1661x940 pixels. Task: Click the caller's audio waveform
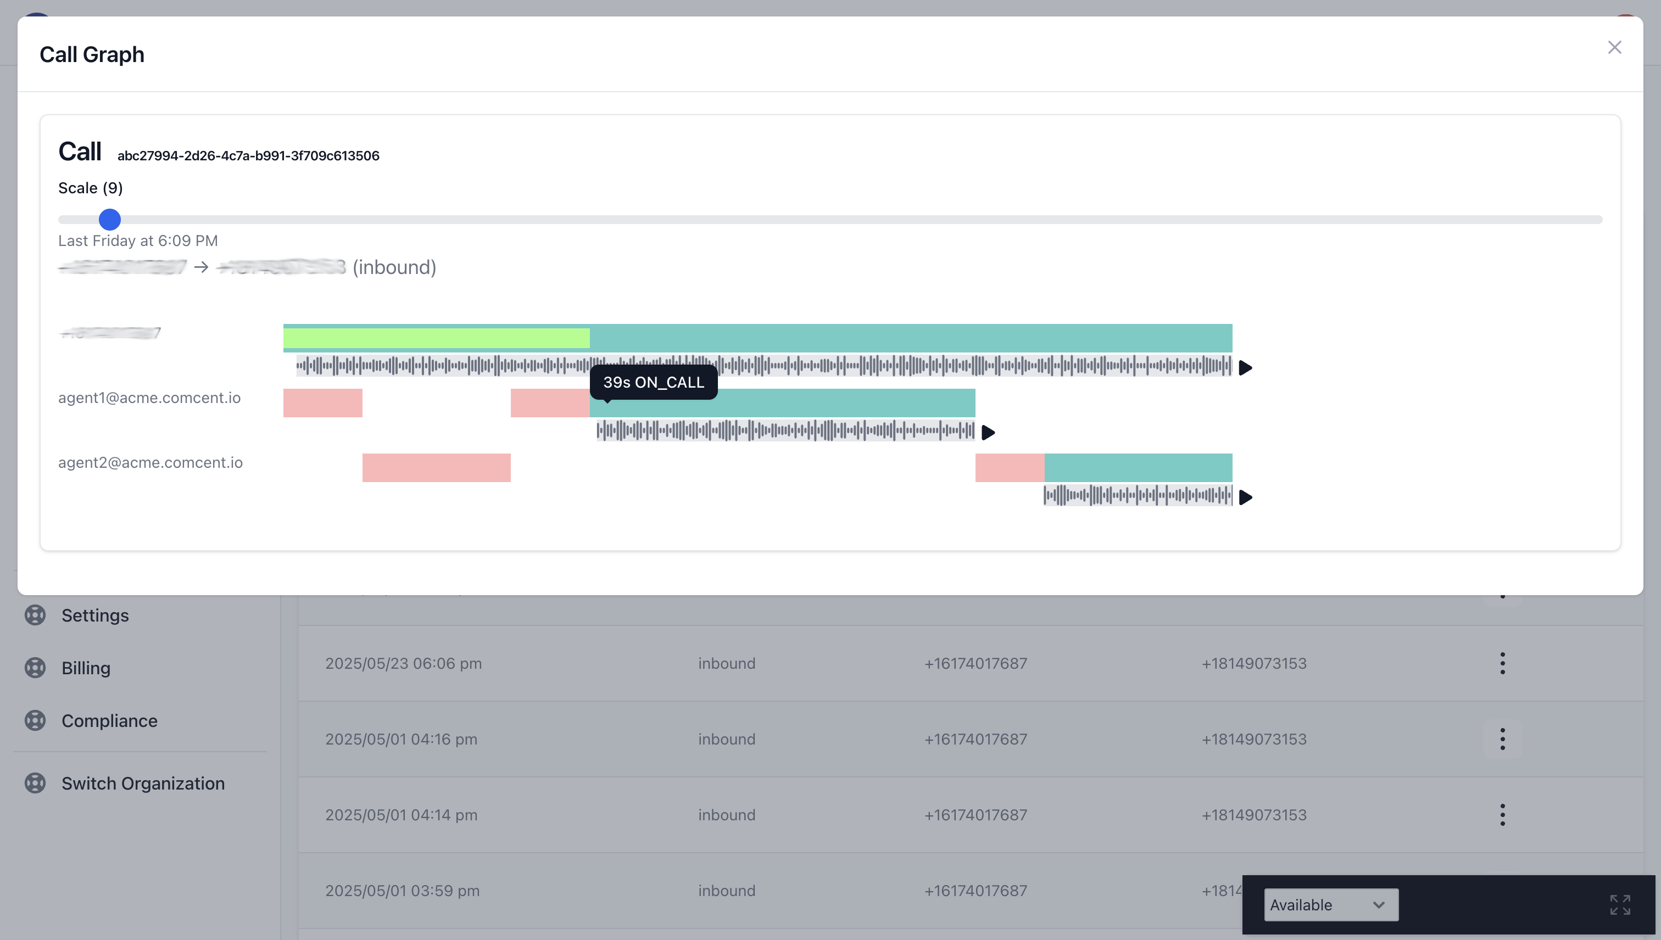point(764,366)
